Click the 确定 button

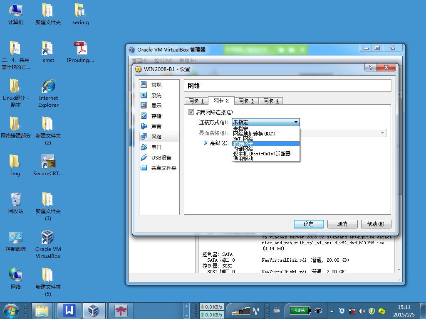309,224
